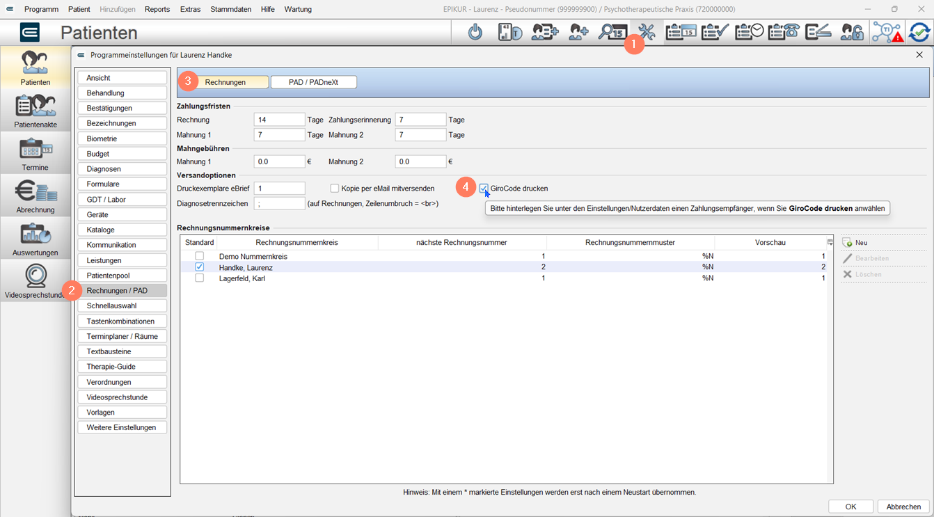
Task: Click the insurance card reader toolbar icon
Action: pyautogui.click(x=510, y=32)
